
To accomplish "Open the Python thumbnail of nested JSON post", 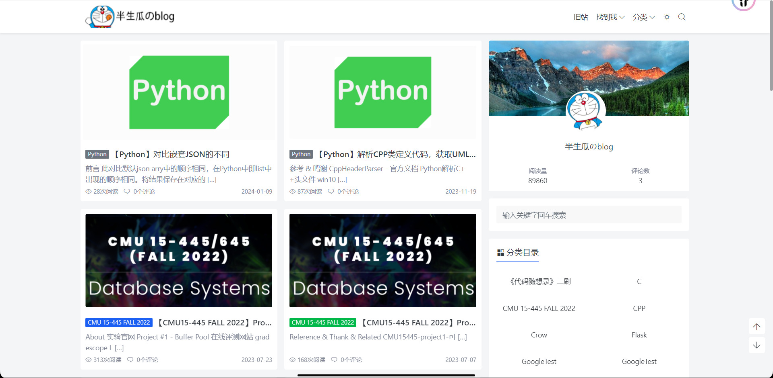I will click(179, 93).
